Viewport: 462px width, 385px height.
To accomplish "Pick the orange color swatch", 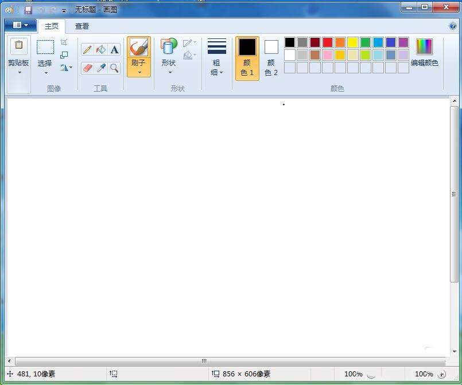I will click(x=340, y=42).
